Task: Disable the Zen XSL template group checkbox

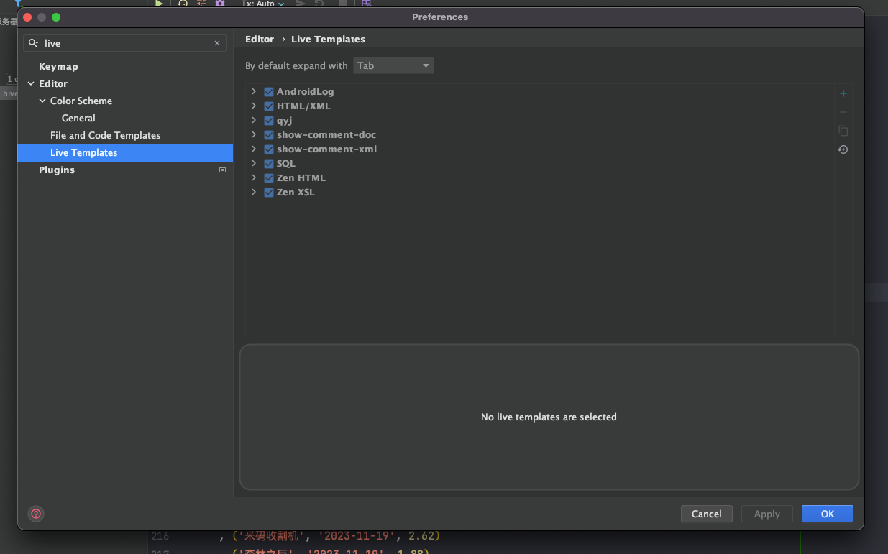Action: (269, 193)
